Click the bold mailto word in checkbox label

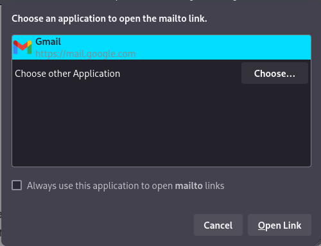tap(189, 186)
